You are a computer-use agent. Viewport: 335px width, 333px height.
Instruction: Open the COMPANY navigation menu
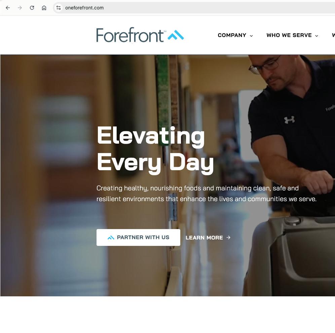click(232, 35)
